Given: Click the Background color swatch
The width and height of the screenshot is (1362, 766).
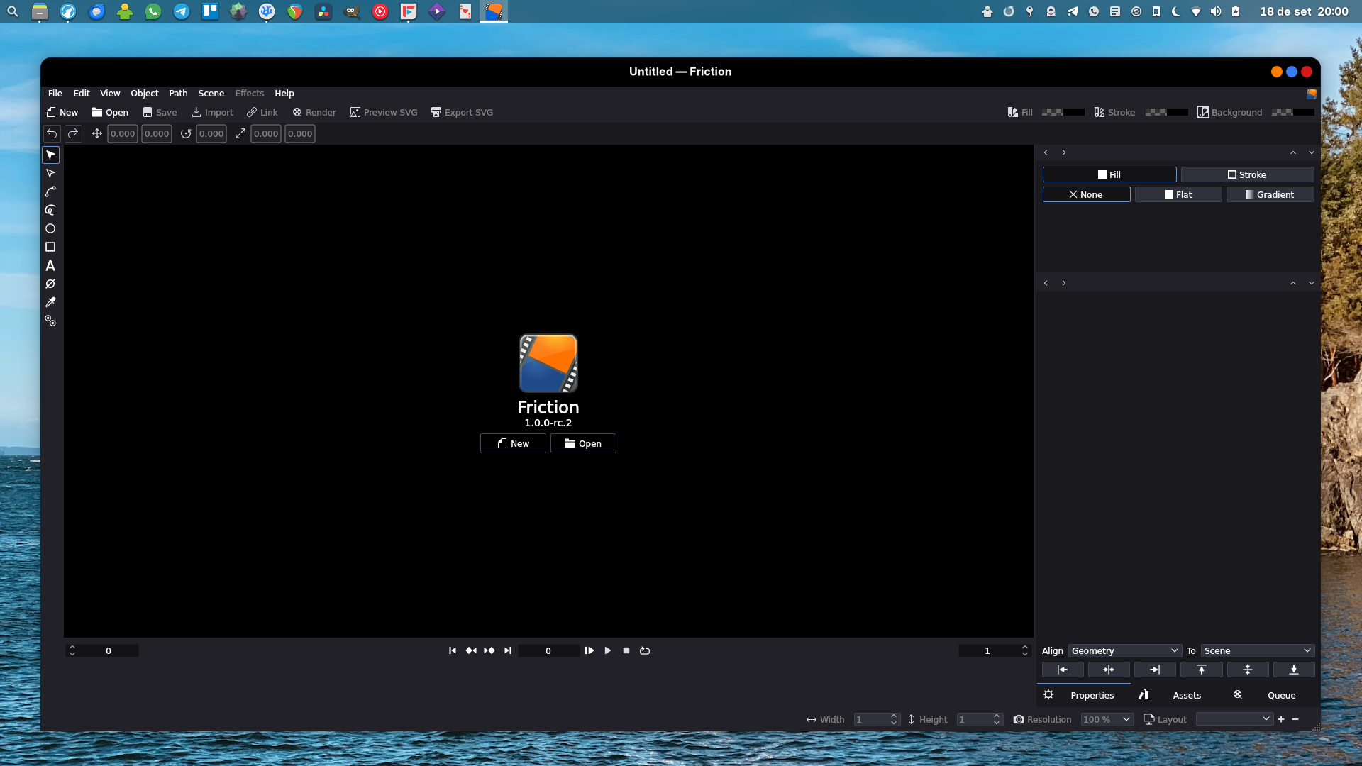Looking at the screenshot, I should click(1292, 112).
